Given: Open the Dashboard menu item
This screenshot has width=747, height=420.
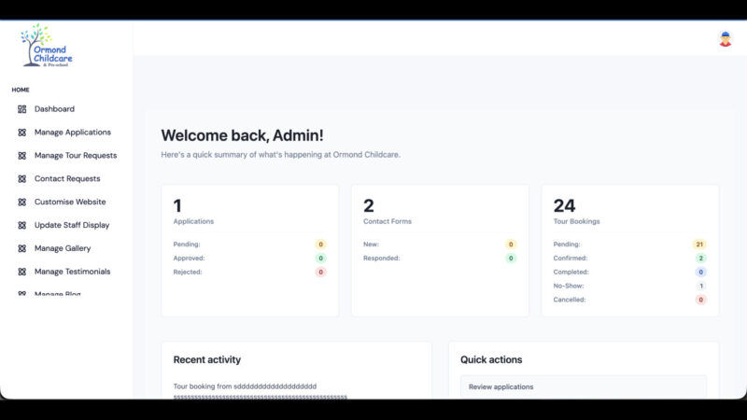Looking at the screenshot, I should pos(54,109).
